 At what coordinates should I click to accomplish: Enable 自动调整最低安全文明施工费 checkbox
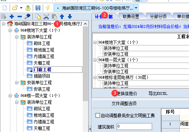(98, 115)
